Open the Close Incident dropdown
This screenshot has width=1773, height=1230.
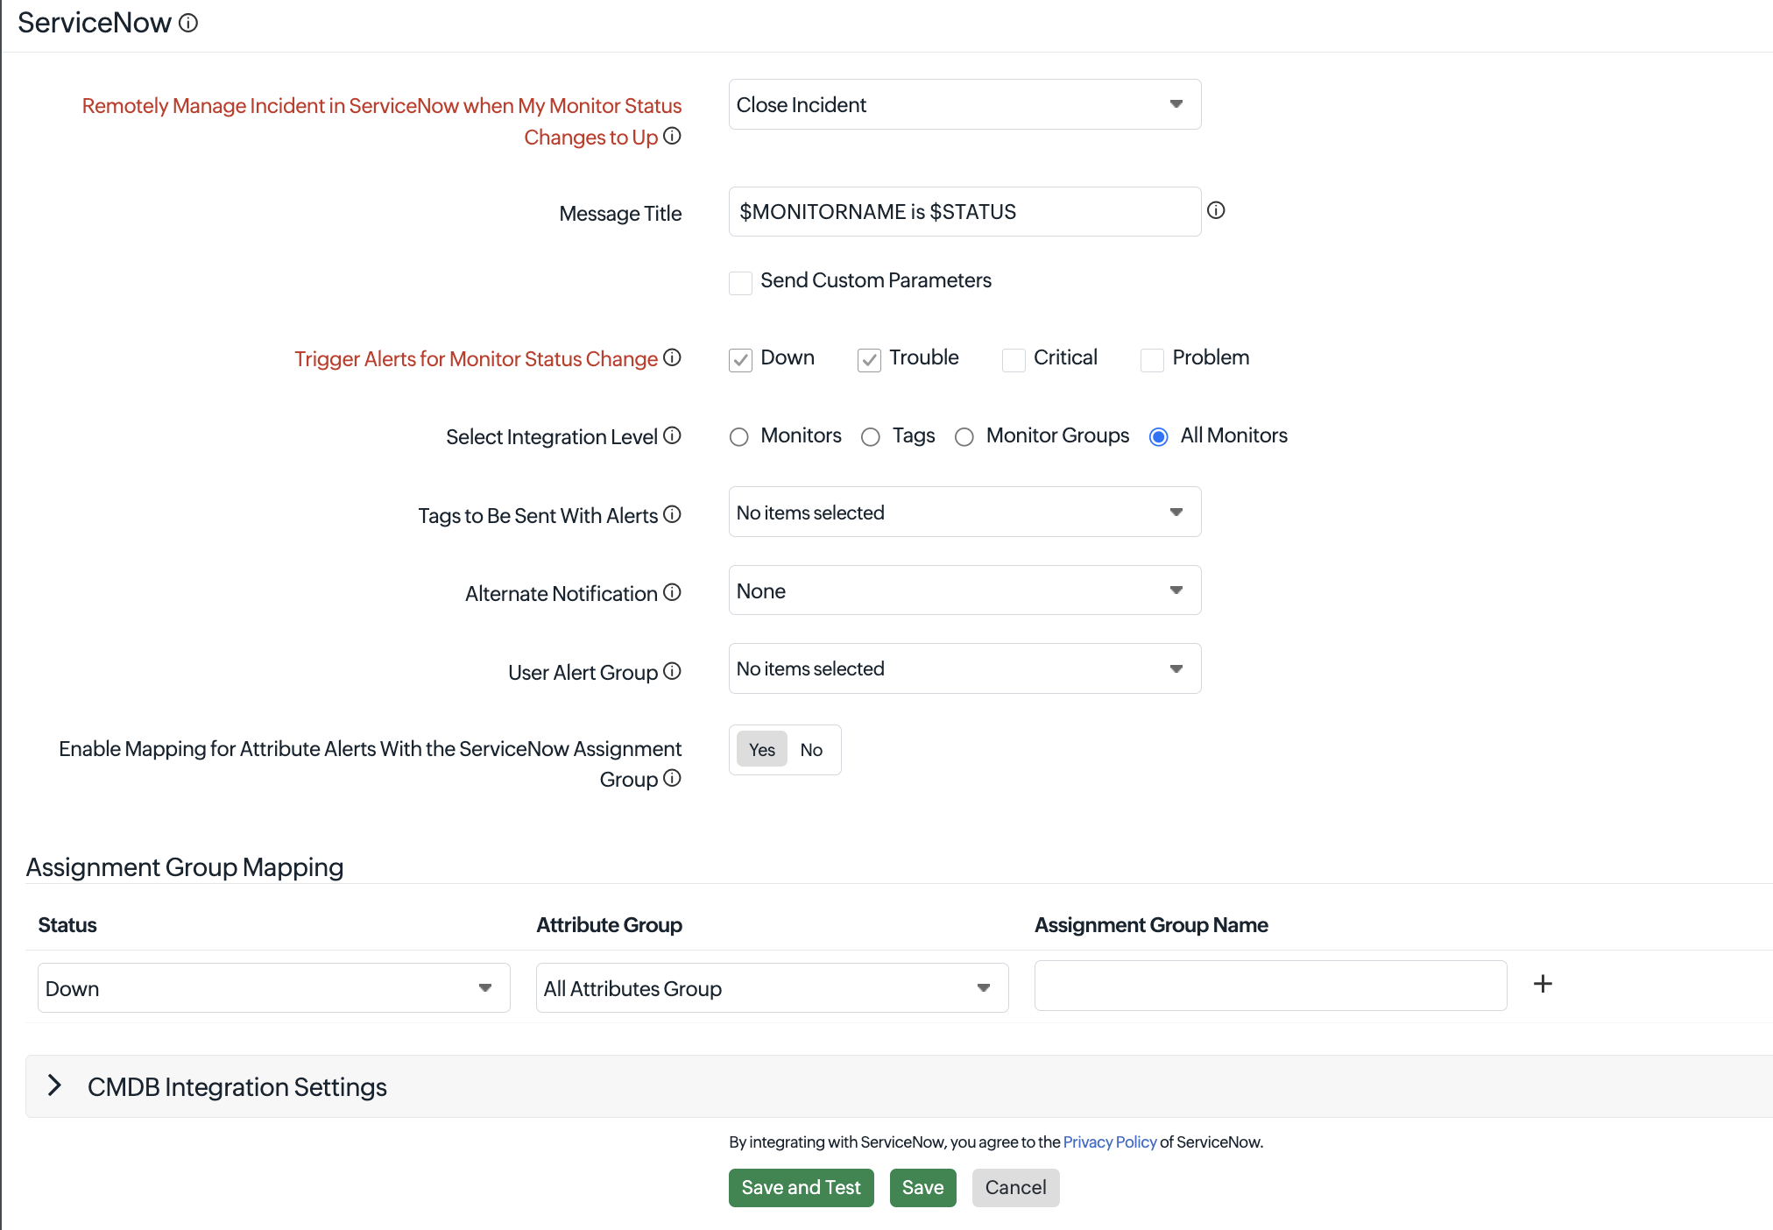click(x=964, y=104)
